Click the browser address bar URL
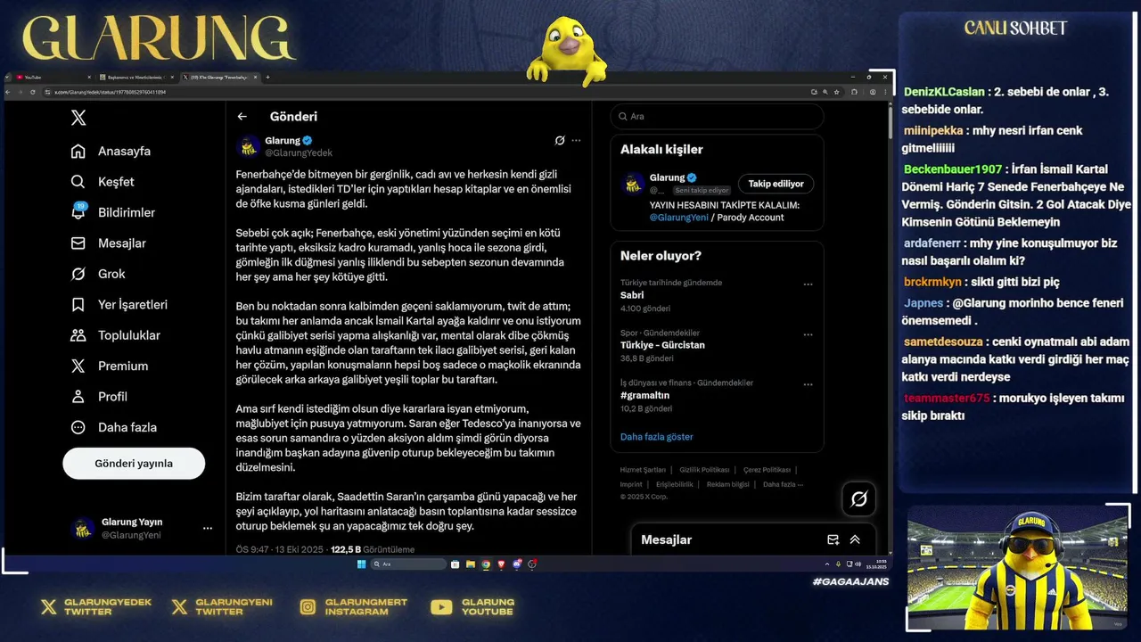The height and width of the screenshot is (642, 1141). 111,92
